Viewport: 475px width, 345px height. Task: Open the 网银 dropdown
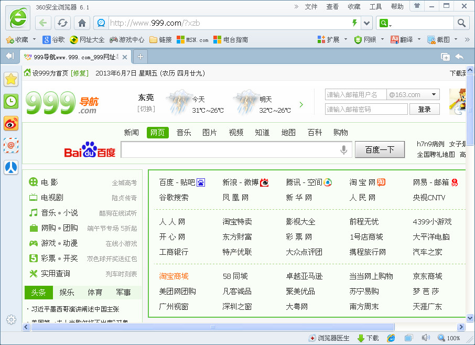pos(382,39)
